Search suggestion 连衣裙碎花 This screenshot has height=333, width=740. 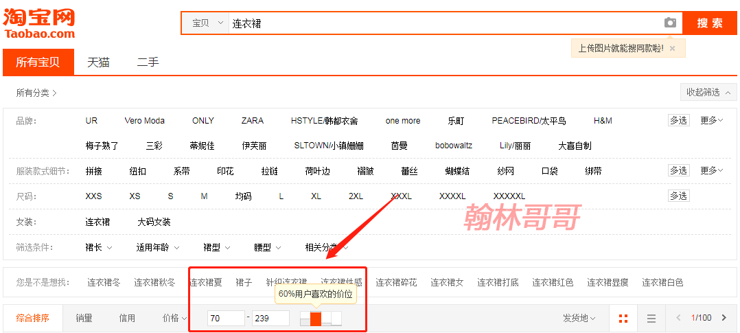point(397,282)
